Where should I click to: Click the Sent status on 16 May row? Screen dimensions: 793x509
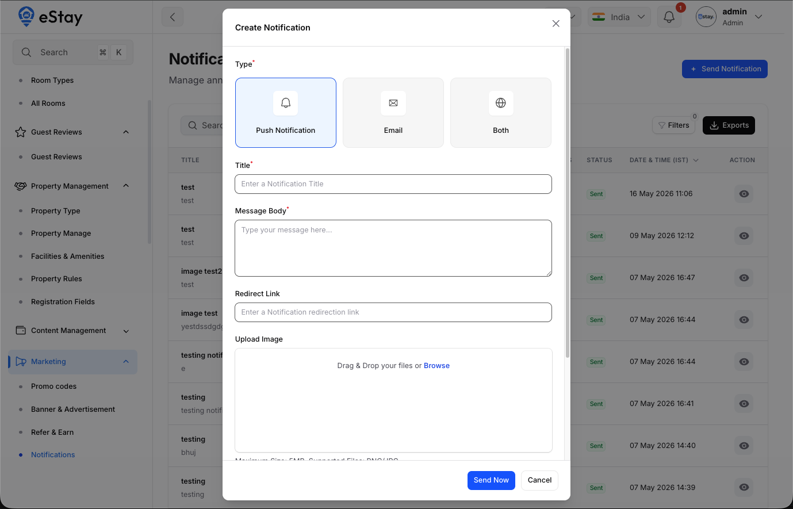(596, 194)
